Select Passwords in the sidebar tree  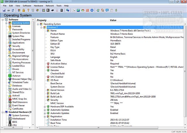[x=17, y=29]
